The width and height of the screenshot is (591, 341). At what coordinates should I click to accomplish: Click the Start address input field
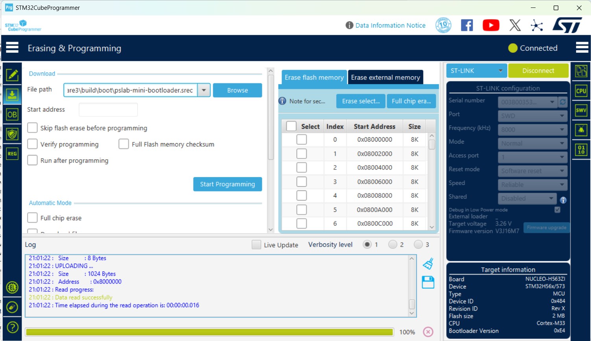click(108, 109)
